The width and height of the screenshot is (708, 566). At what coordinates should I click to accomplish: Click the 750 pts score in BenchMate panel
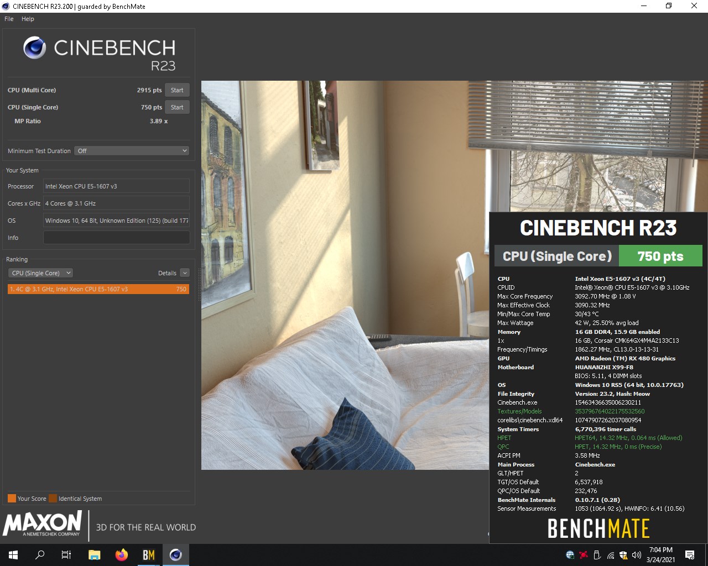[660, 256]
